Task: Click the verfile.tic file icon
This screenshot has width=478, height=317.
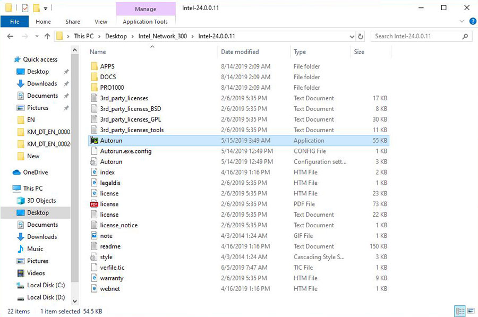Action: (x=94, y=267)
